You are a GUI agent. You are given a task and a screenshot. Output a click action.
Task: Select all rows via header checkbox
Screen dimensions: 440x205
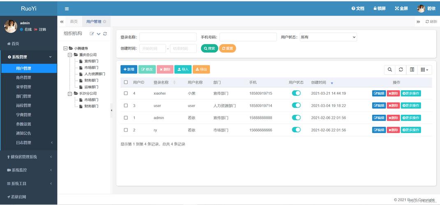[126, 82]
